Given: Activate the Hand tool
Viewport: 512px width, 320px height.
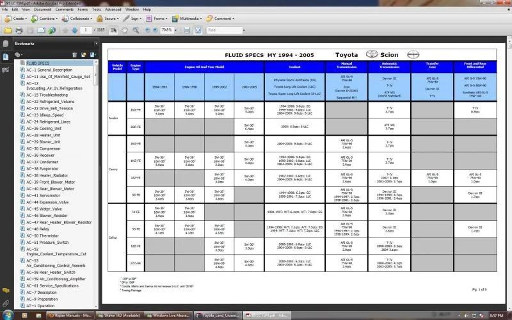Looking at the screenshot, I should tap(124, 30).
